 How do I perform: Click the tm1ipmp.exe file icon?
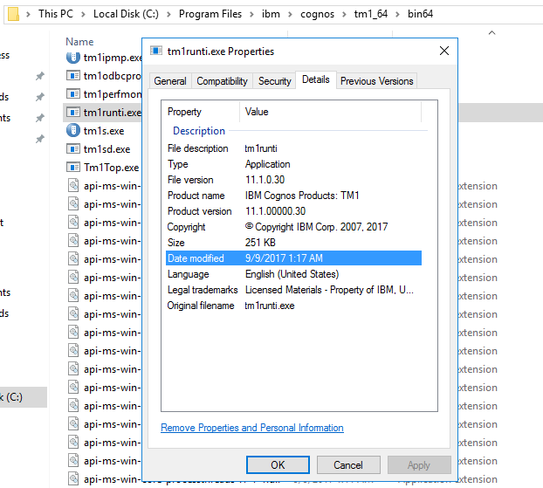point(73,57)
